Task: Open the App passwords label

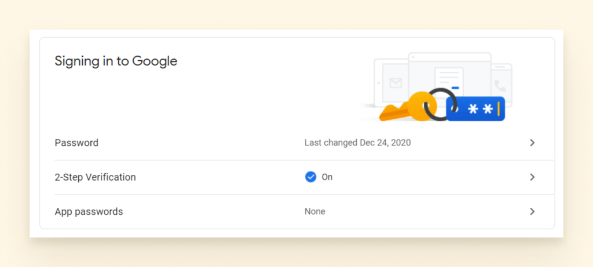Action: pos(89,211)
